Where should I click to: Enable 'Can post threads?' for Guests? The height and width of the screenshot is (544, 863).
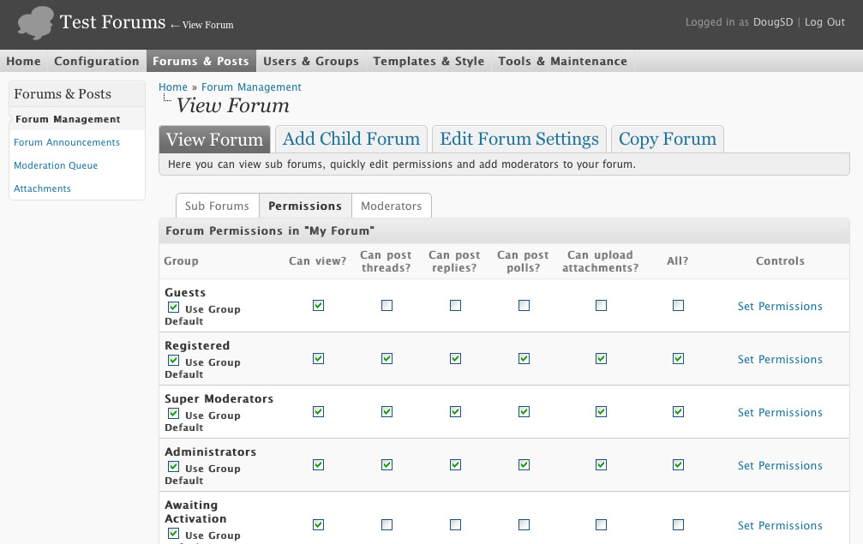pyautogui.click(x=387, y=306)
